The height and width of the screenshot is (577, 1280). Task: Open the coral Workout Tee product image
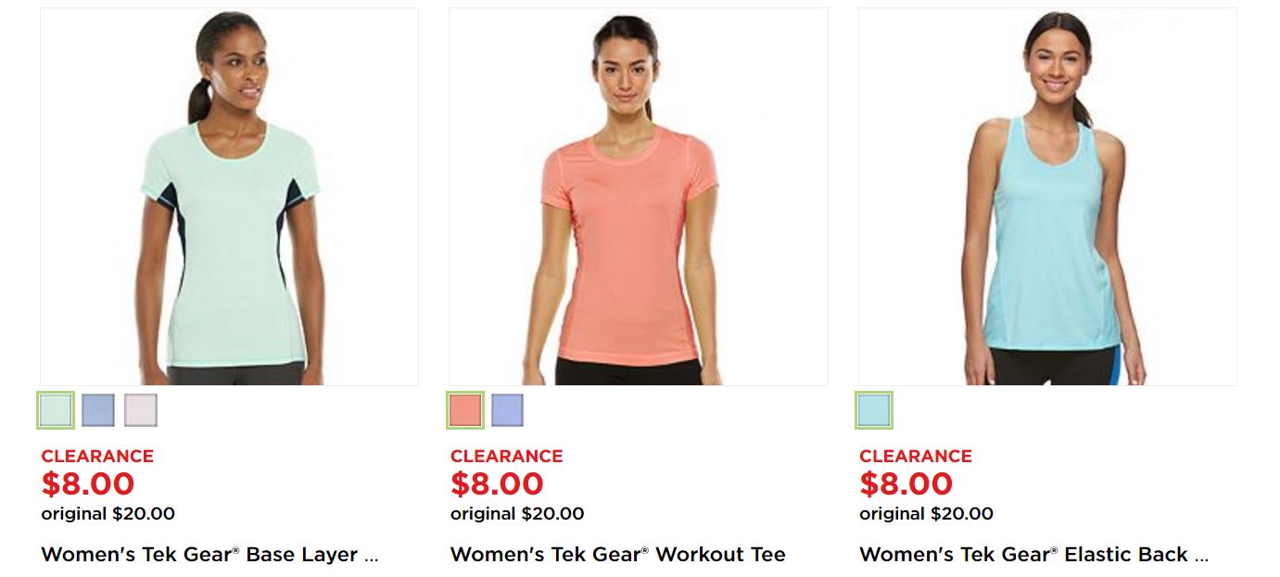point(639,197)
